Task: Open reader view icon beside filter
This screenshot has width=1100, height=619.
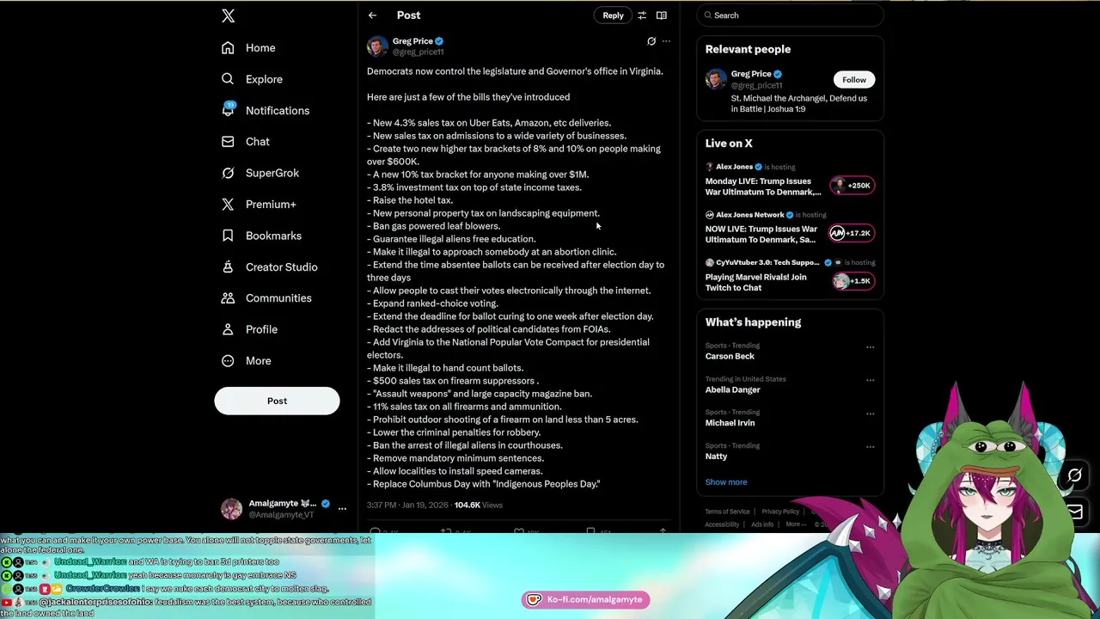Action: [662, 15]
